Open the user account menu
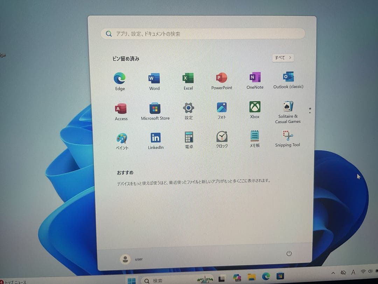The width and height of the screenshot is (378, 284). tap(132, 259)
